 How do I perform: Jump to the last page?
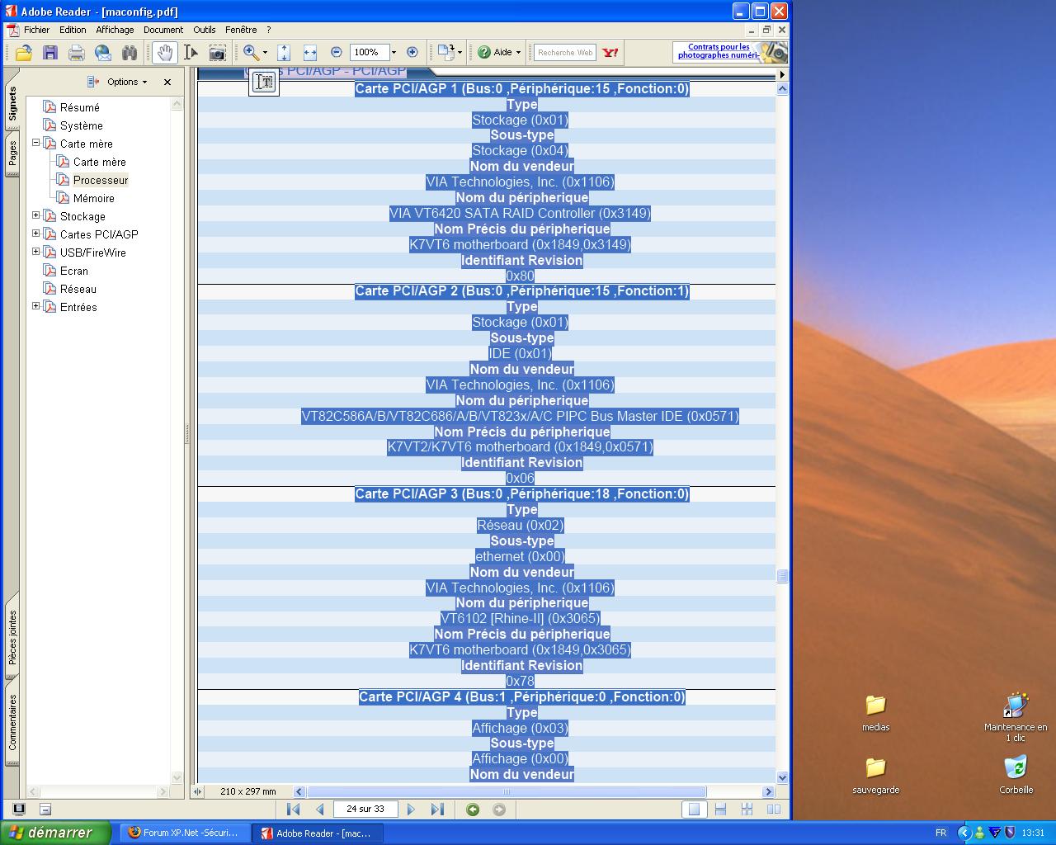pyautogui.click(x=437, y=810)
